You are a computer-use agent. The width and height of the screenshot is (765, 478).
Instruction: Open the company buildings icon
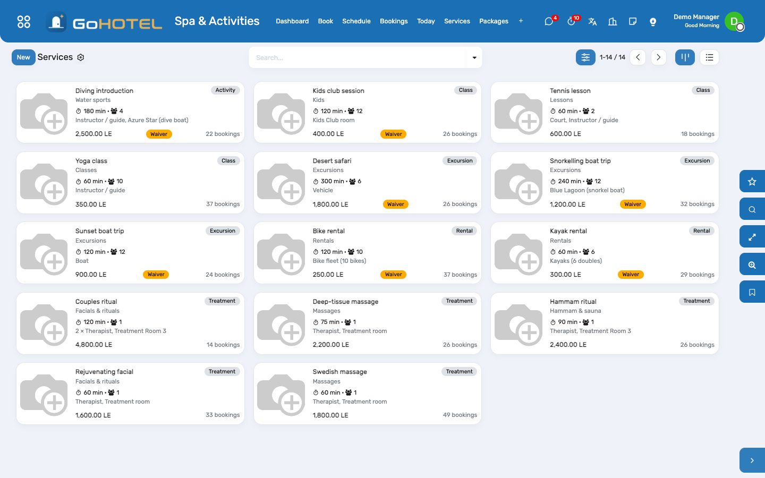(x=613, y=21)
